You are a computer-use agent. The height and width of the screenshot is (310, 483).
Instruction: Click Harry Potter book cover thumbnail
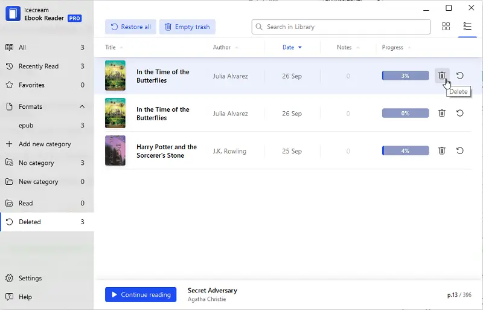115,150
